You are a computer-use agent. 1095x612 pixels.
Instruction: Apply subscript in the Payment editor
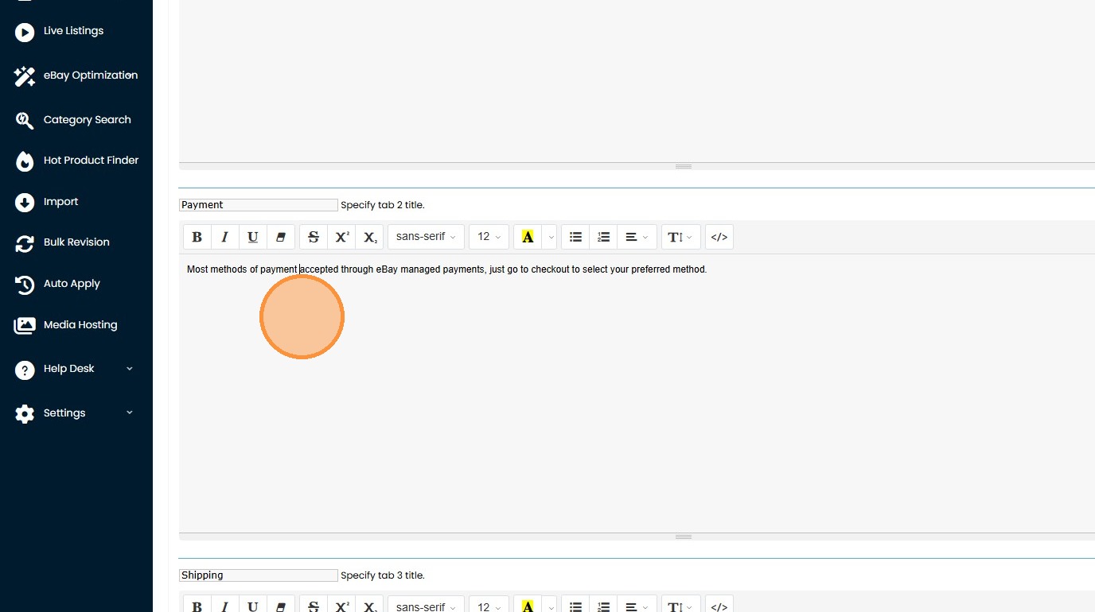click(x=370, y=237)
